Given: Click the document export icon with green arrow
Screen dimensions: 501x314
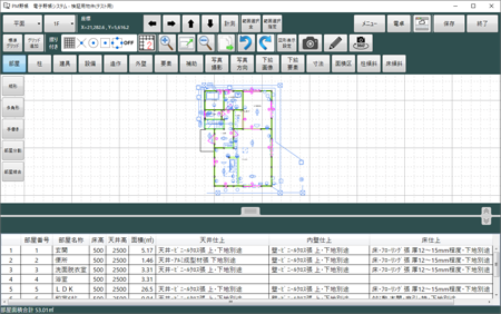Looking at the screenshot, I should 226,43.
